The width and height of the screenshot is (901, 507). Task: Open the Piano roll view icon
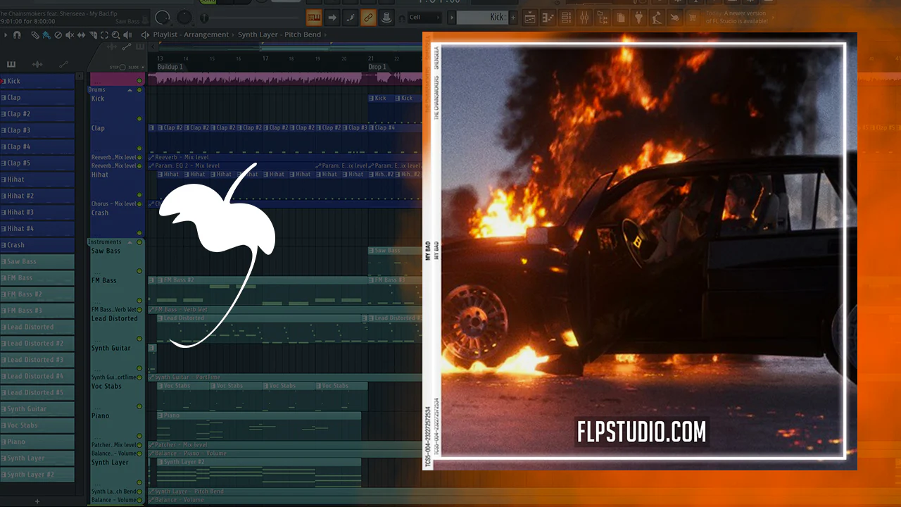(548, 17)
